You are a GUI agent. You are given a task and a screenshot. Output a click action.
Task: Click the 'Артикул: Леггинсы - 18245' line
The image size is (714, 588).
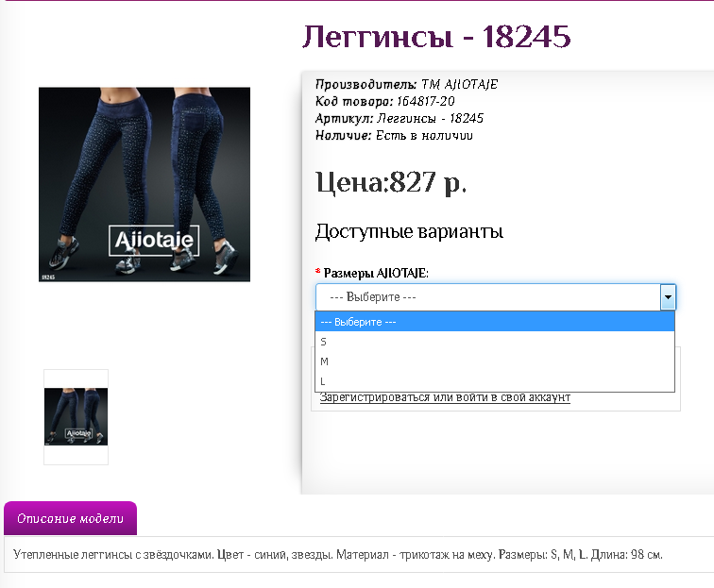click(399, 119)
